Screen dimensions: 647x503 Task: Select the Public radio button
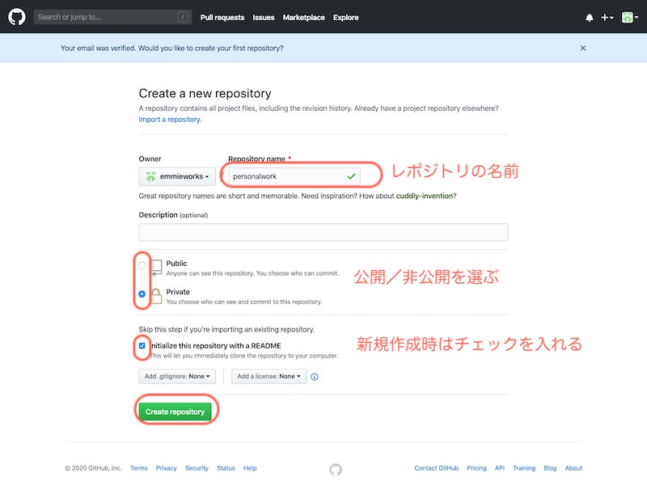(142, 265)
